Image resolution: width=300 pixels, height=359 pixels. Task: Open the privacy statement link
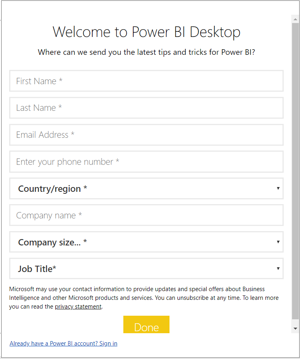tap(78, 307)
